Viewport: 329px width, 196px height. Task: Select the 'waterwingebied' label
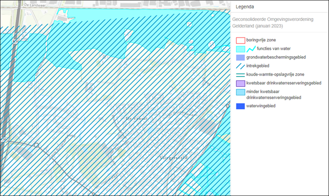(x=261, y=106)
